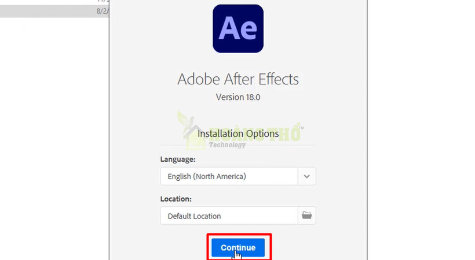
Task: Open the English (North America) language combo box
Action: coord(238,176)
